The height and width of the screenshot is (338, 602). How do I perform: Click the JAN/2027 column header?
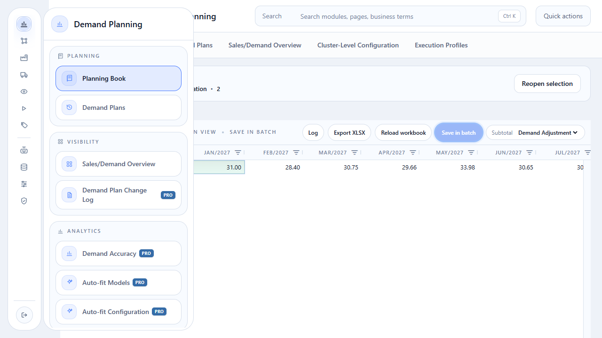[217, 153]
